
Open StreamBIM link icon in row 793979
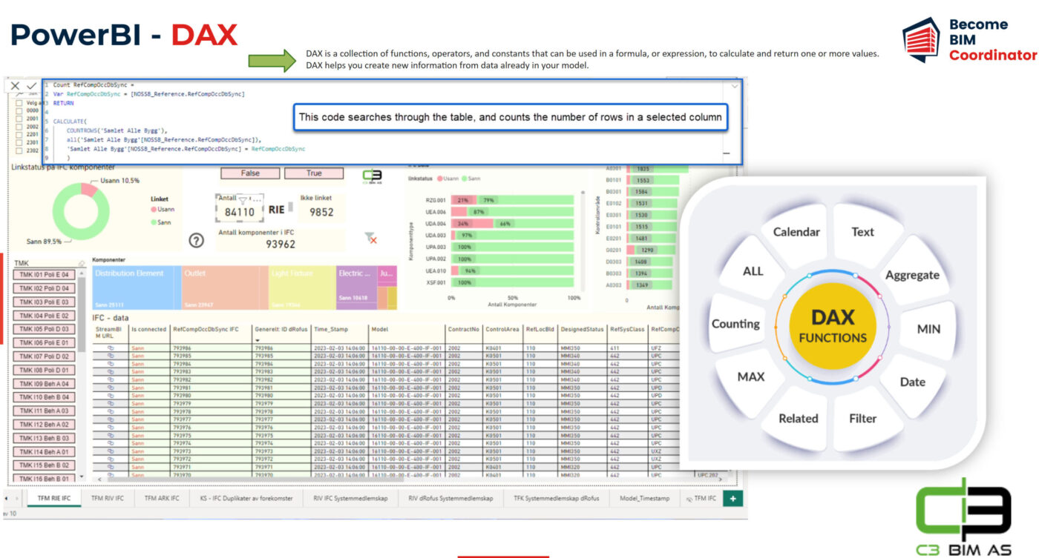pyautogui.click(x=111, y=403)
